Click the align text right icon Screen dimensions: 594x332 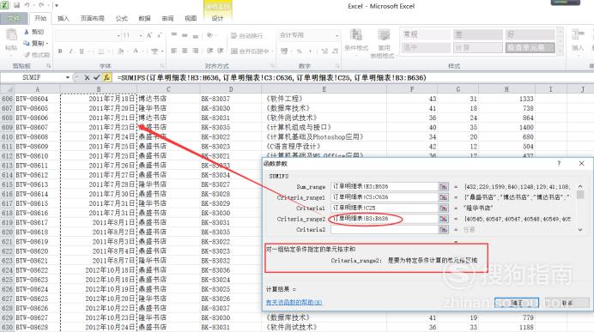pyautogui.click(x=195, y=51)
